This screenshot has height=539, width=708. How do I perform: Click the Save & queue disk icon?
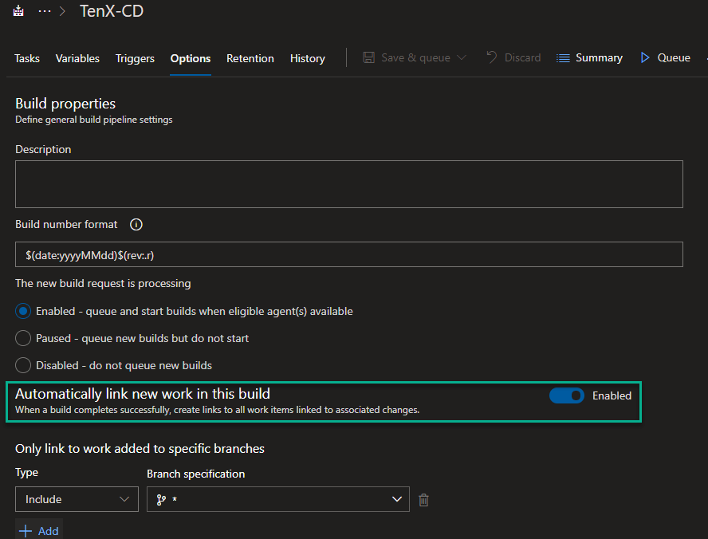point(369,58)
